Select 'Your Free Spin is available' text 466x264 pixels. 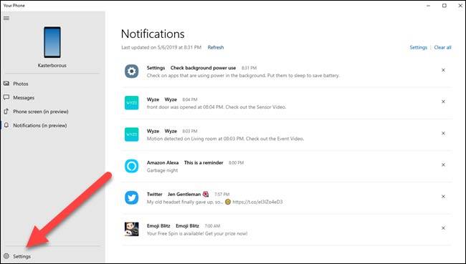[197, 233]
